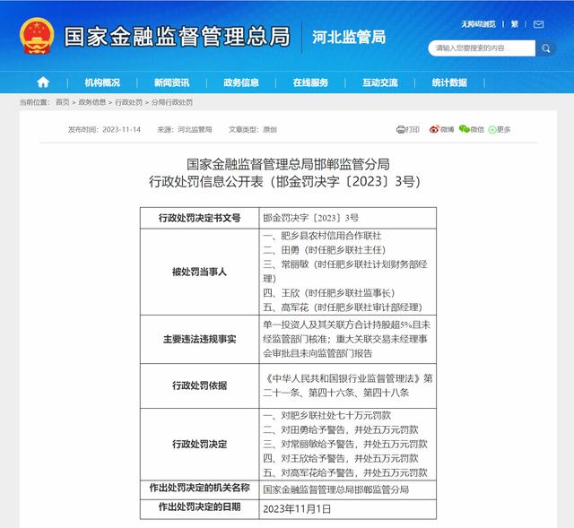
Task: Click the 作出处罚决定的日期 row header
Action: pos(199,507)
